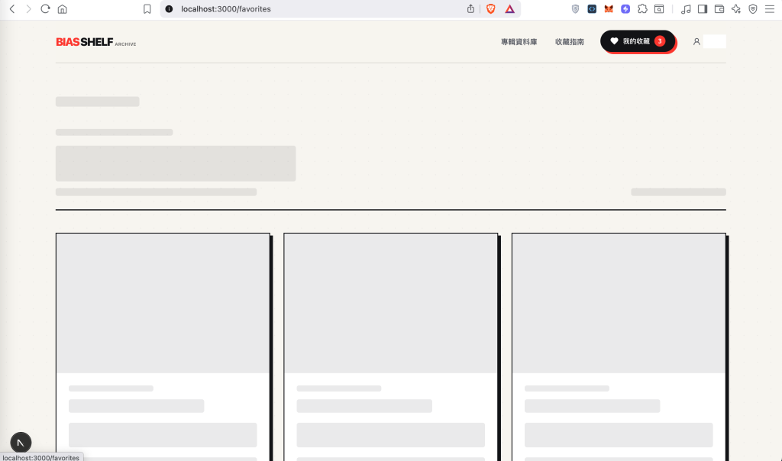Open the Brave Shields lion icon

491,9
